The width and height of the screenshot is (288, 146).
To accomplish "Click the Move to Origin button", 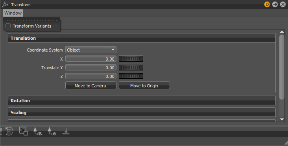I will pos(144,85).
